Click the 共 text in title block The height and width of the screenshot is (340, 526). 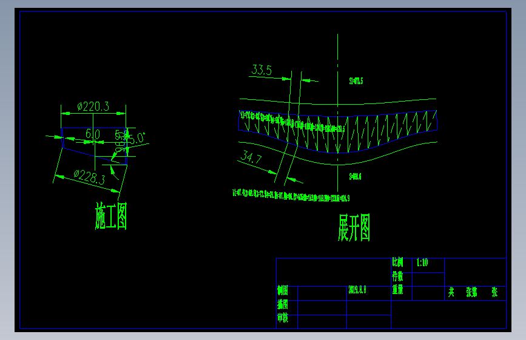451,292
